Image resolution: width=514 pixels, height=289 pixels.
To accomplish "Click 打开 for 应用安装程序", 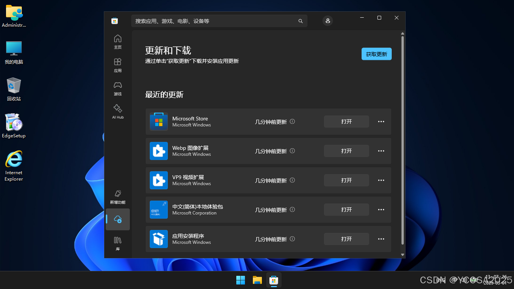I will pos(347,239).
